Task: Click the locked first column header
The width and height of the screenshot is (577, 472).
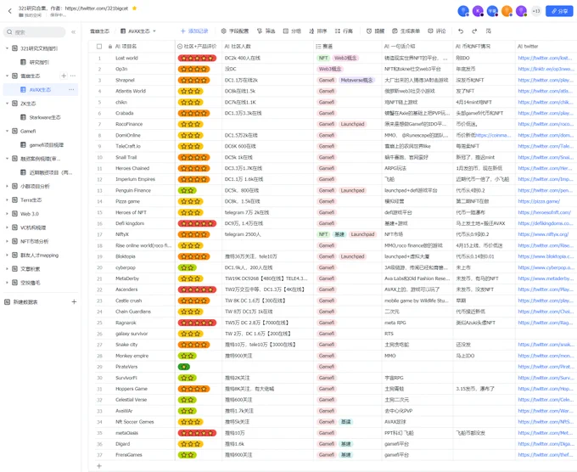Action: [139, 47]
